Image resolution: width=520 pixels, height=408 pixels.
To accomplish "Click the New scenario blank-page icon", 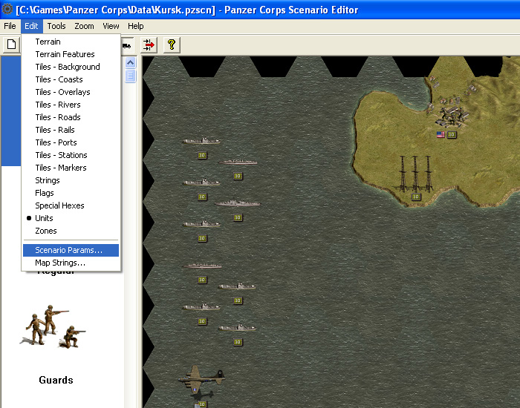I will (x=11, y=44).
